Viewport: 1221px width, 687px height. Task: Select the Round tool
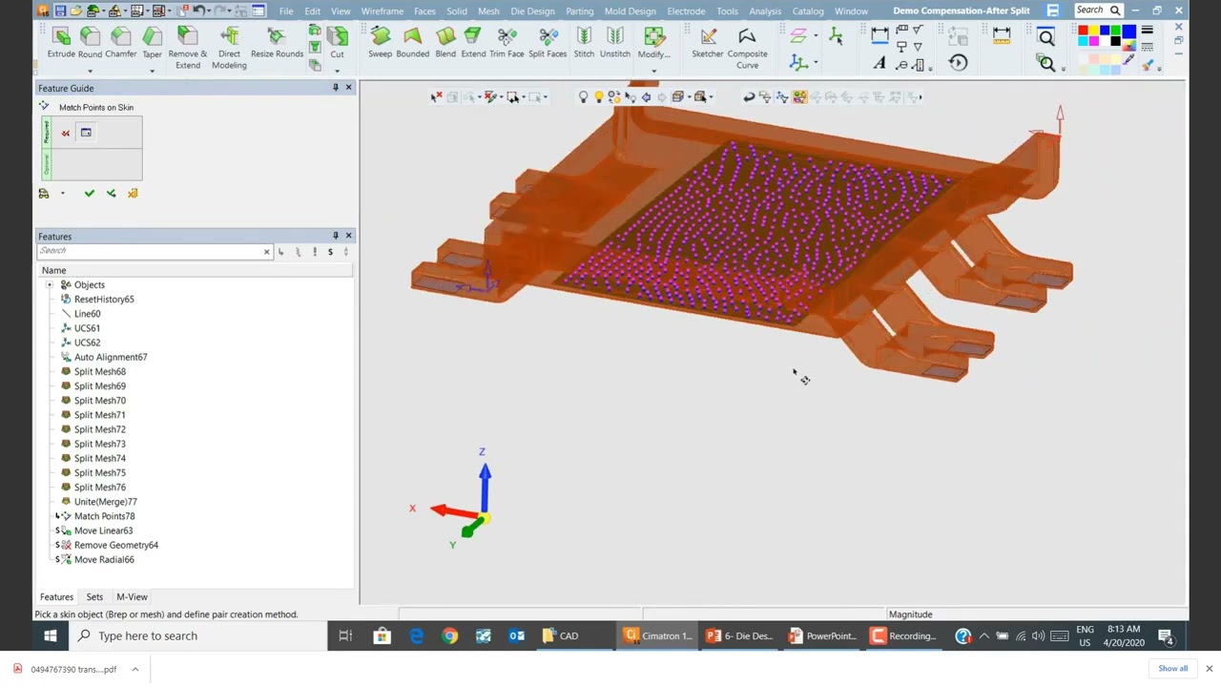tap(90, 44)
